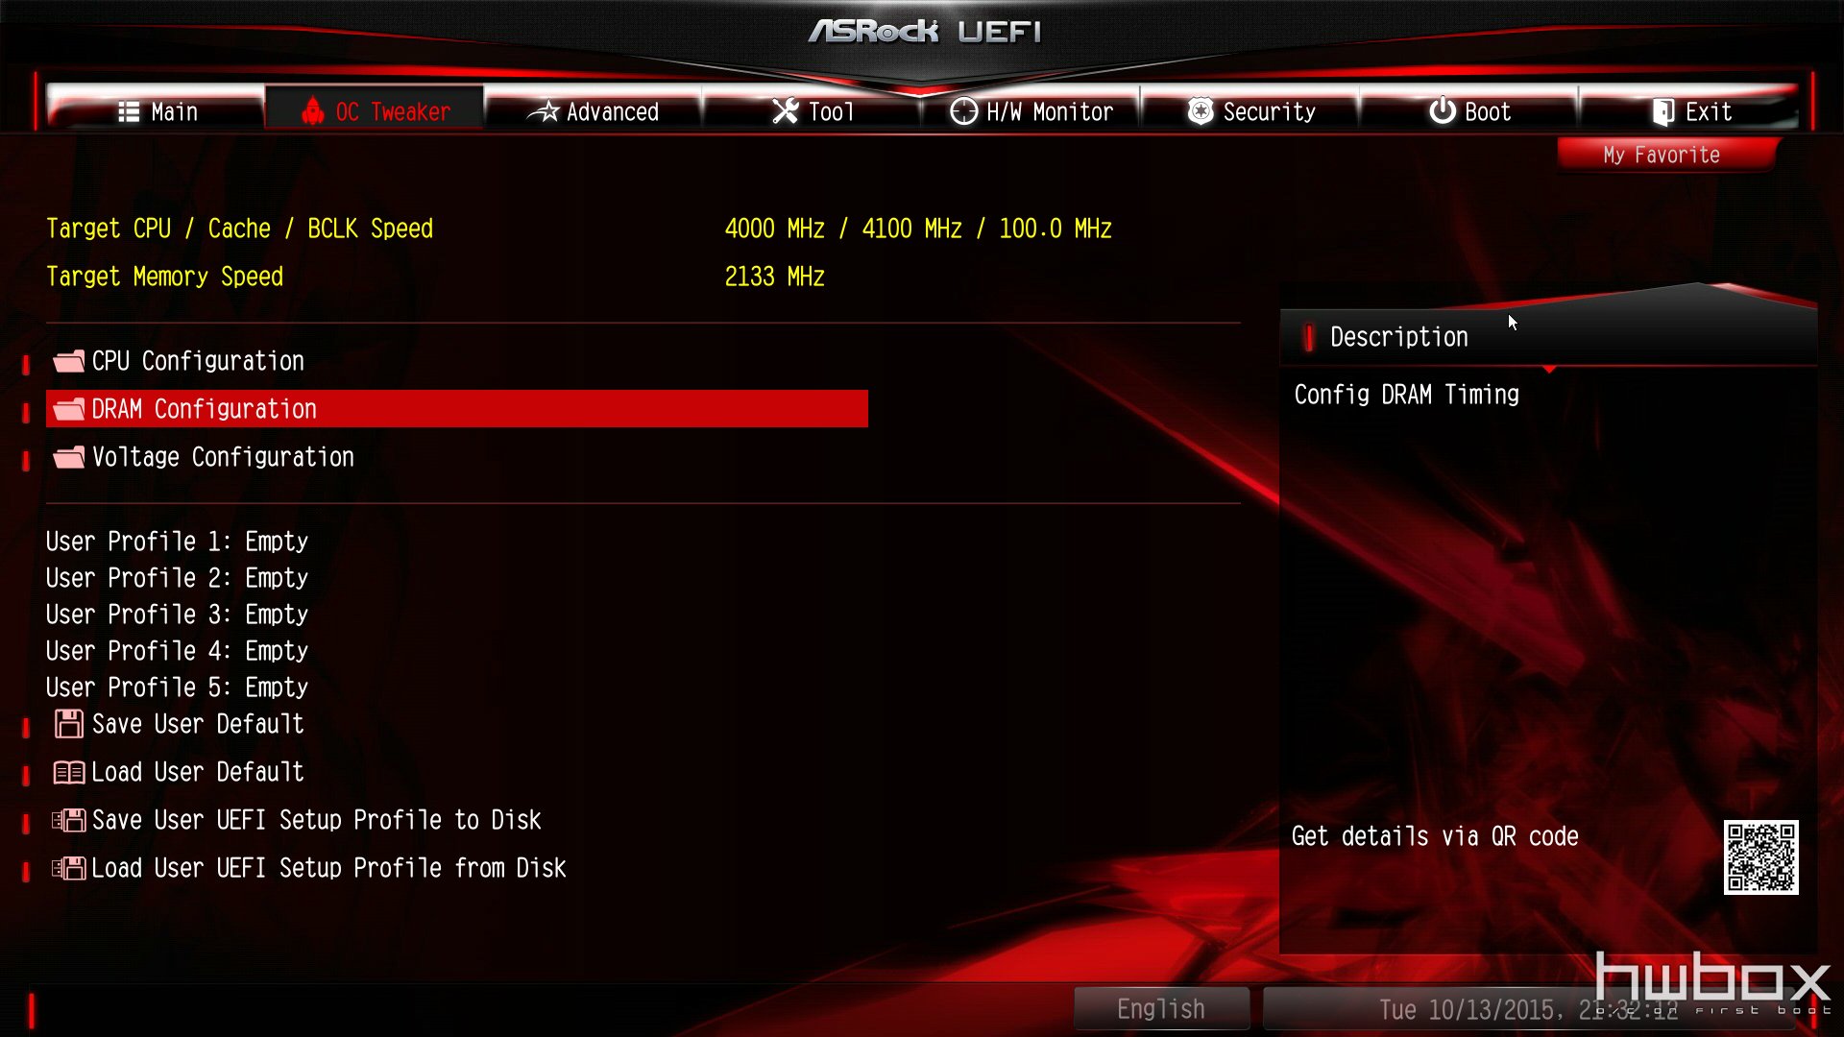Screen dimensions: 1844x1037
Task: Toggle English language selector
Action: point(1159,1008)
